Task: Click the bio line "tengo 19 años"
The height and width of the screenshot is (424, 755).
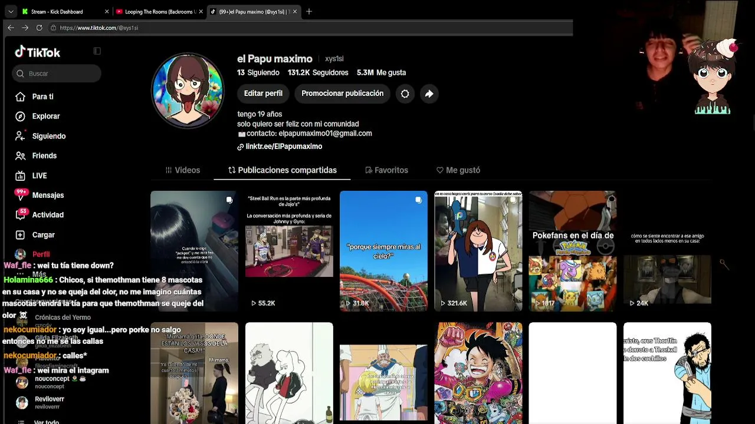Action: pos(260,114)
